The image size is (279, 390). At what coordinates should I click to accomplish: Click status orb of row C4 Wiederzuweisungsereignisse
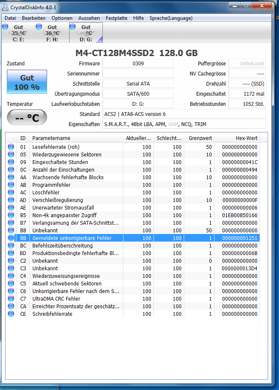pyautogui.click(x=11, y=276)
